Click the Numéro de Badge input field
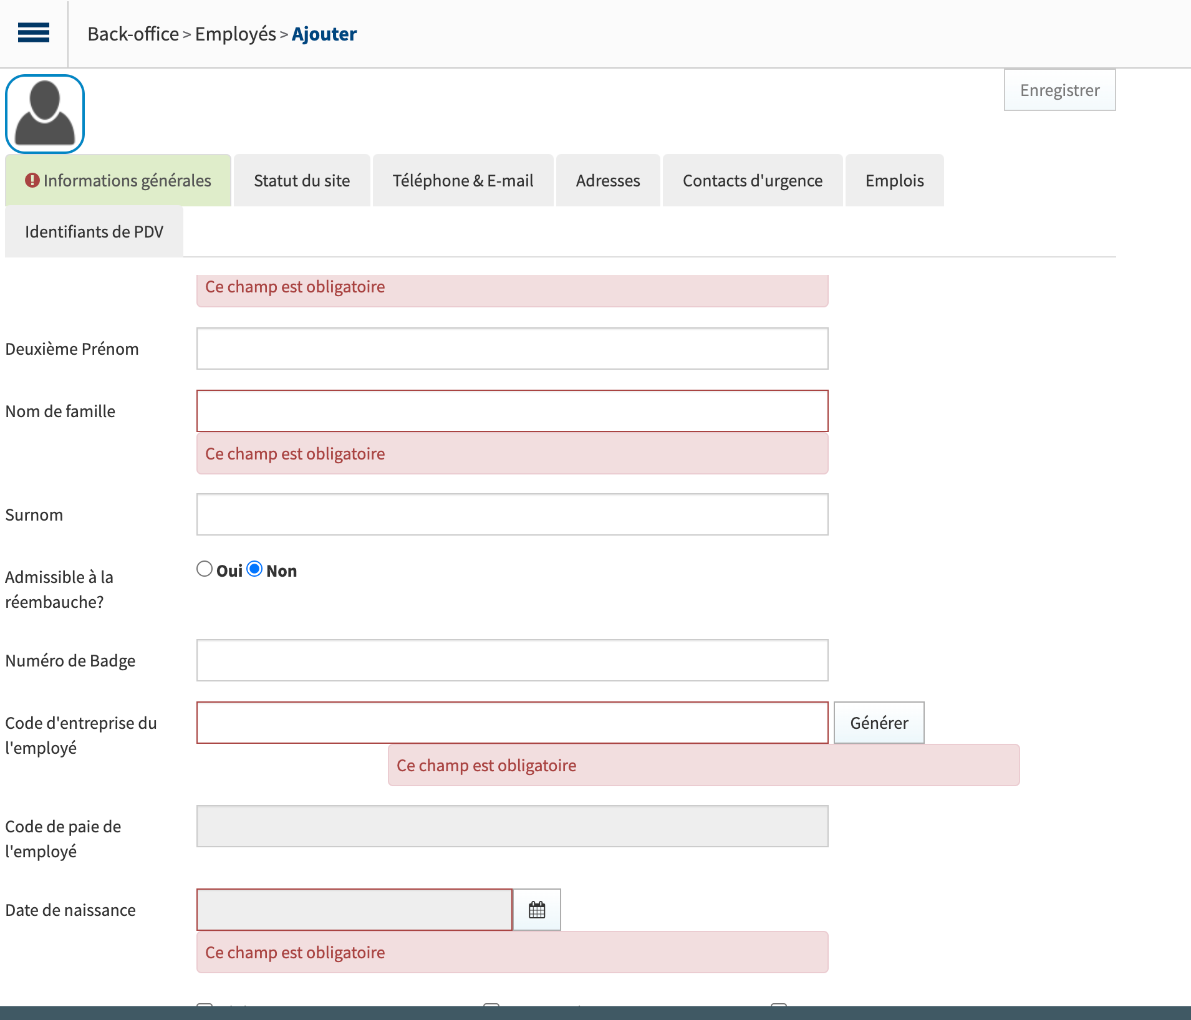 point(511,660)
